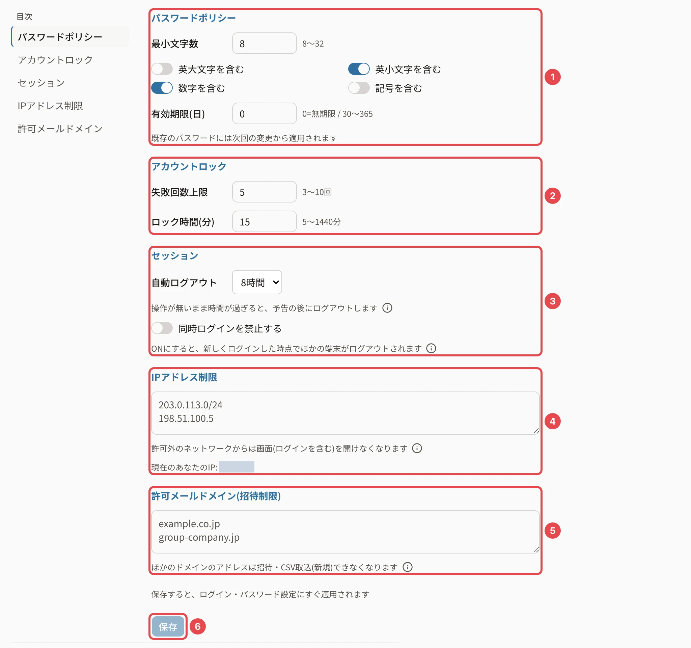Screen dimensions: 691x648
Task: Click 最小文字数 input field
Action: [x=264, y=44]
